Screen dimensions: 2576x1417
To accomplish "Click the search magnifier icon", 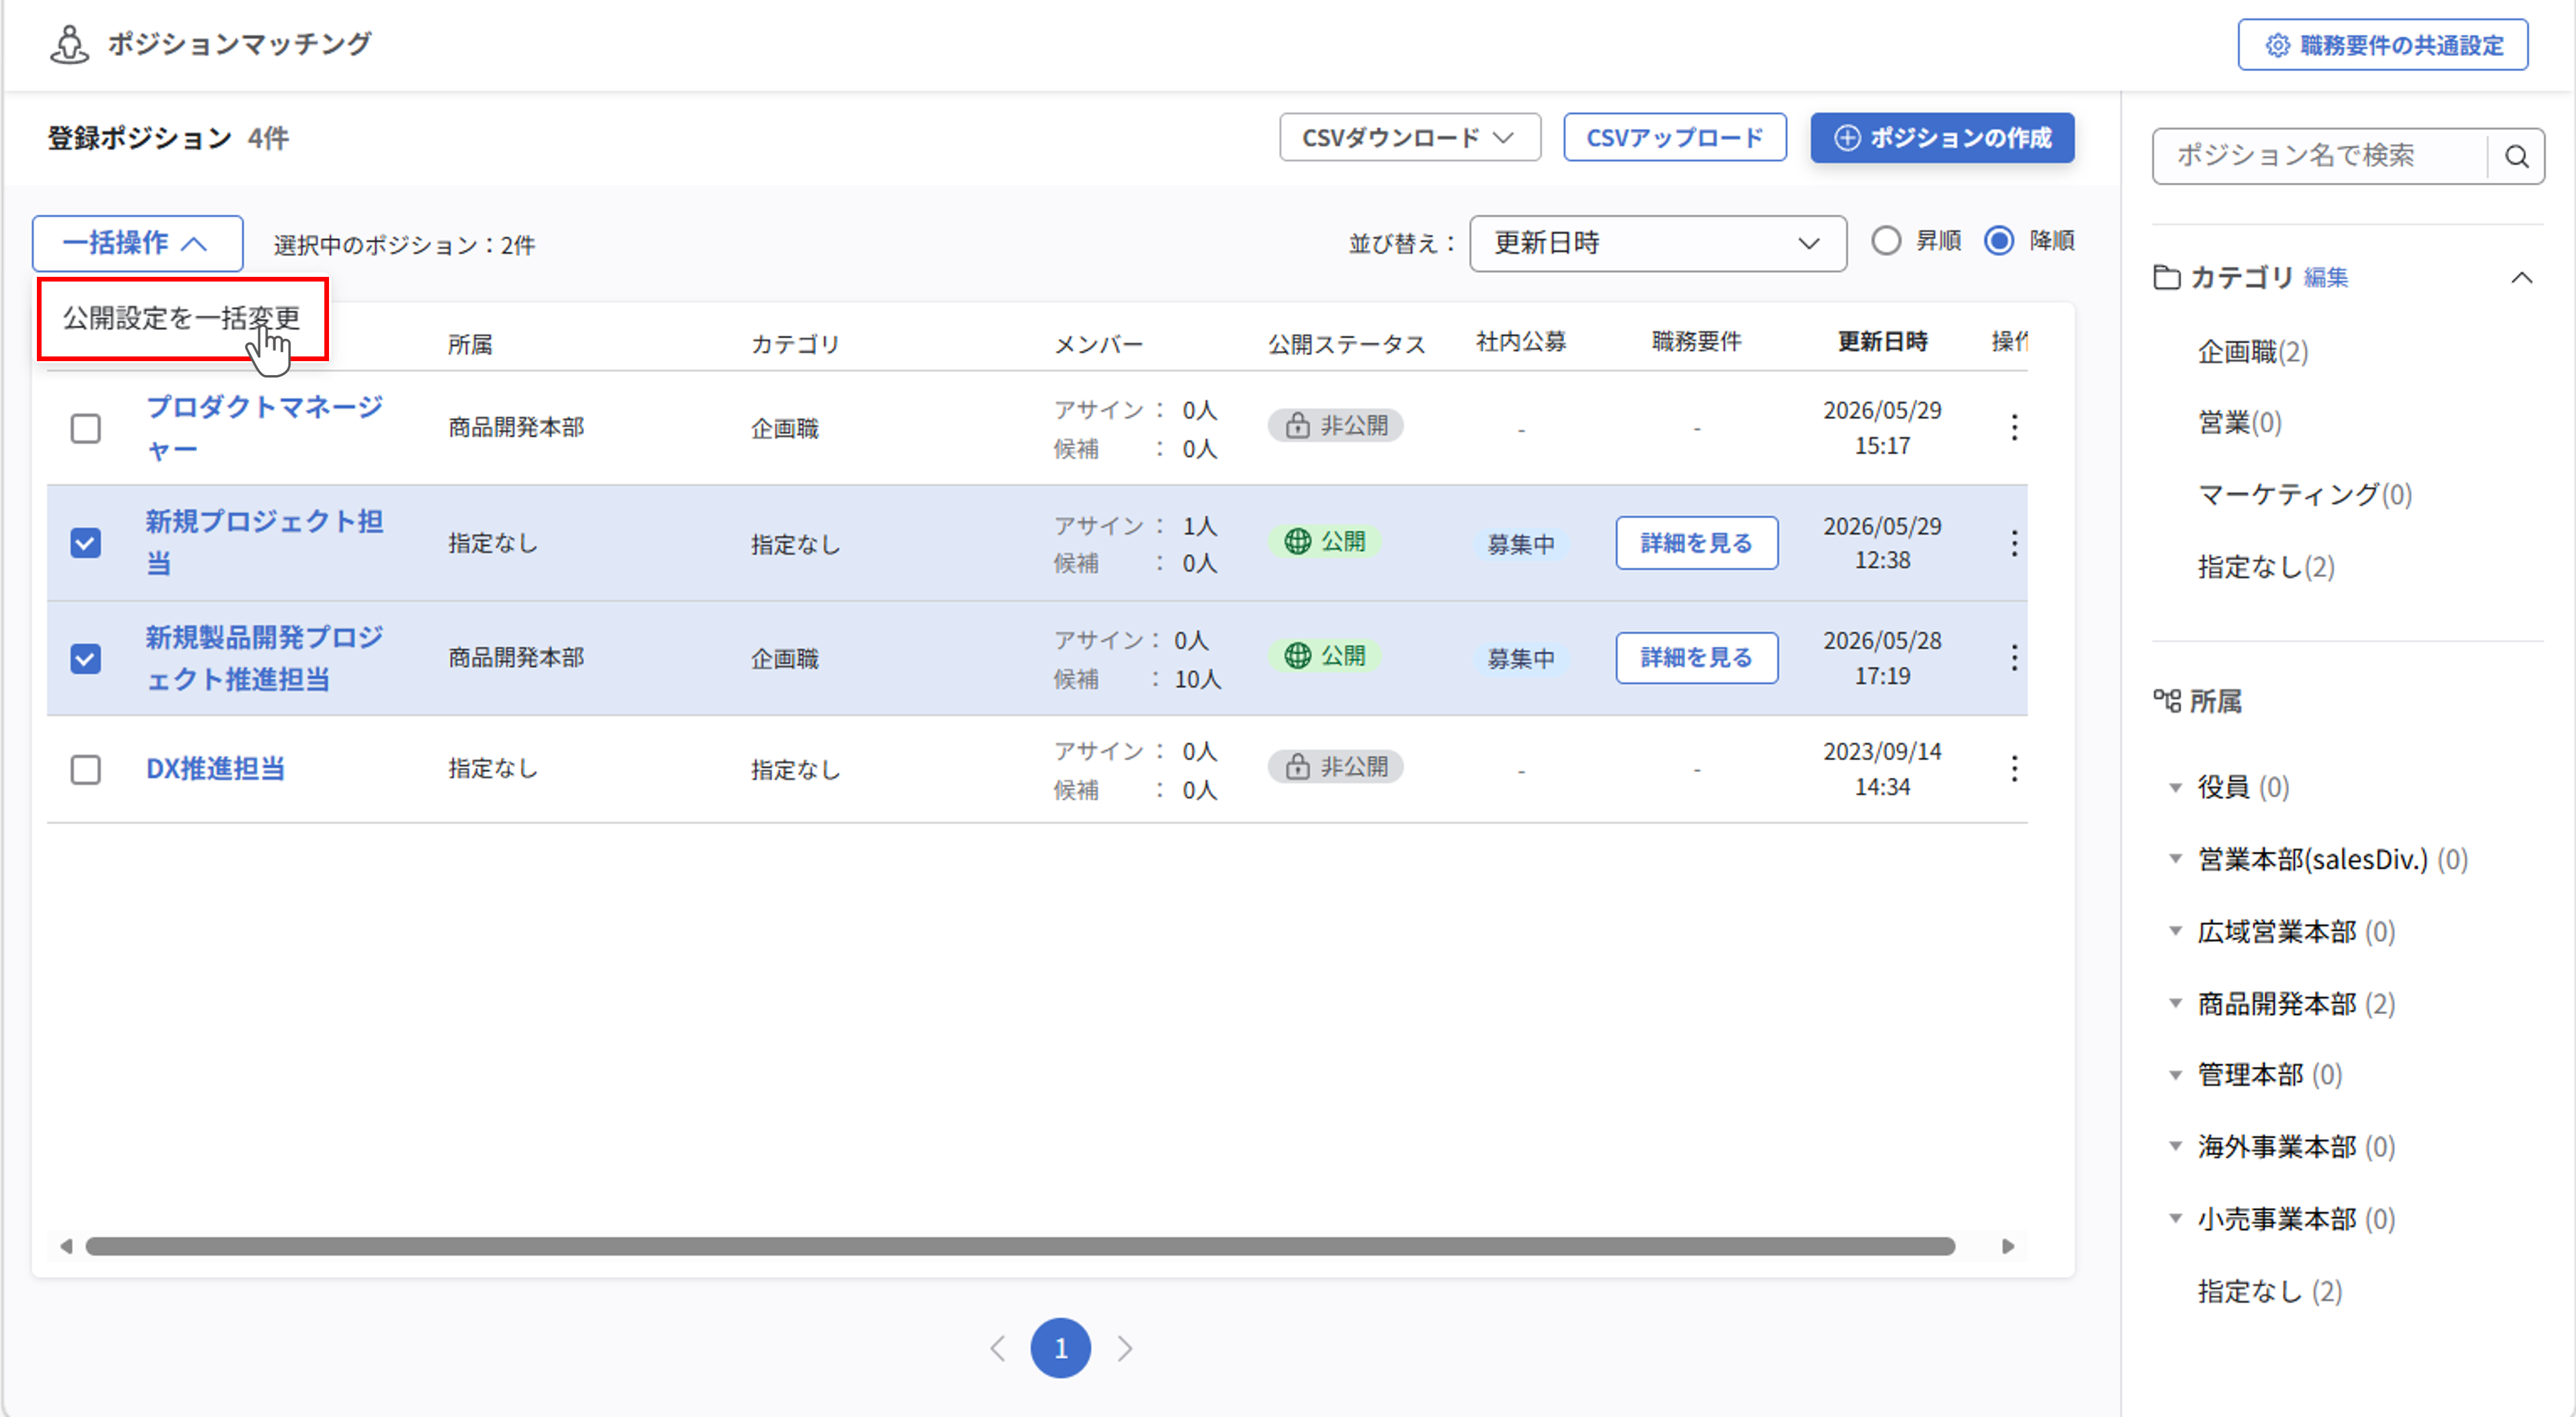I will (x=2516, y=156).
